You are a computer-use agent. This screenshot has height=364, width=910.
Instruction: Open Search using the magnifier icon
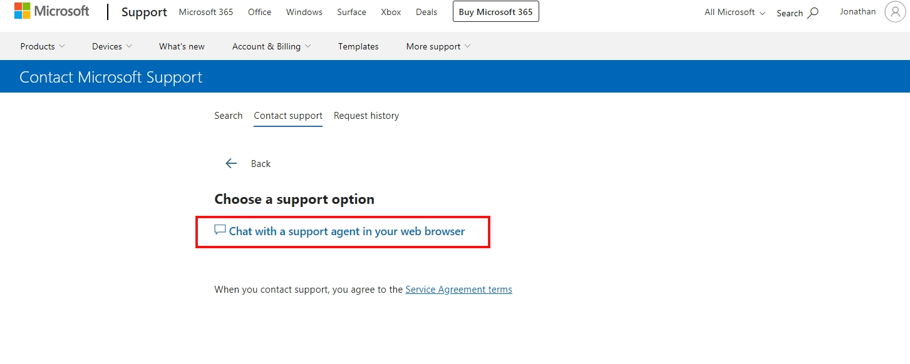click(814, 13)
